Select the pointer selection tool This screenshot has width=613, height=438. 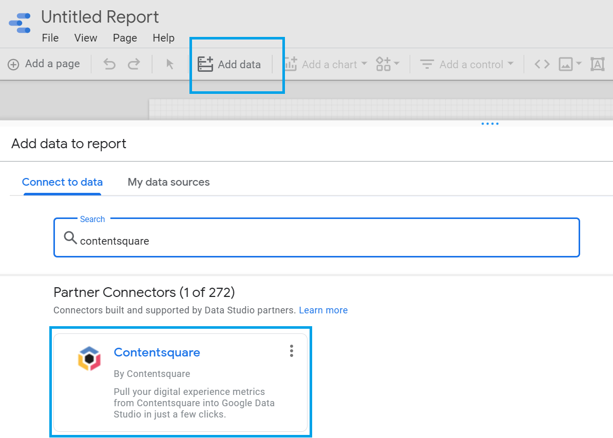(x=169, y=64)
